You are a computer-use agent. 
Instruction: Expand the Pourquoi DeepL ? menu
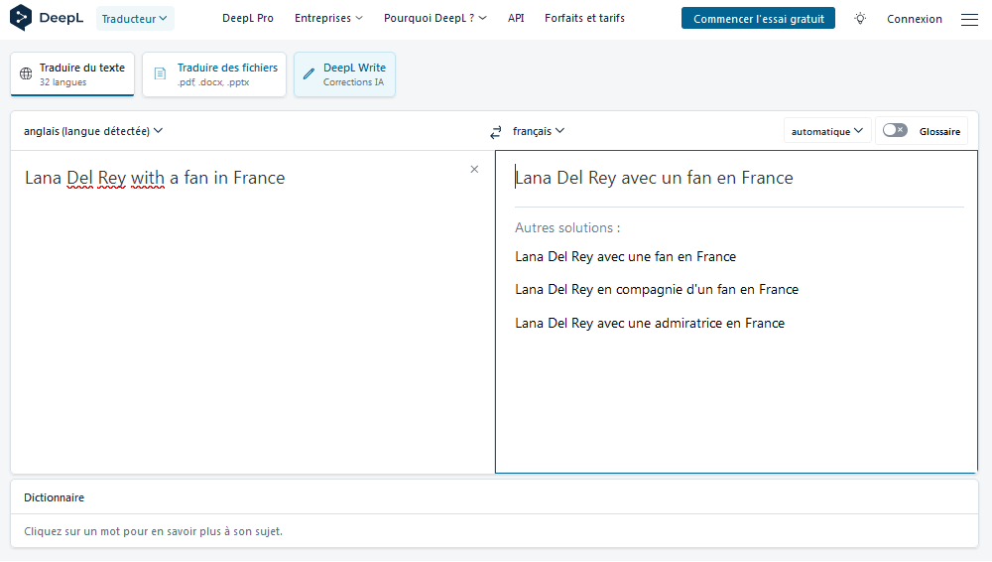pyautogui.click(x=435, y=19)
